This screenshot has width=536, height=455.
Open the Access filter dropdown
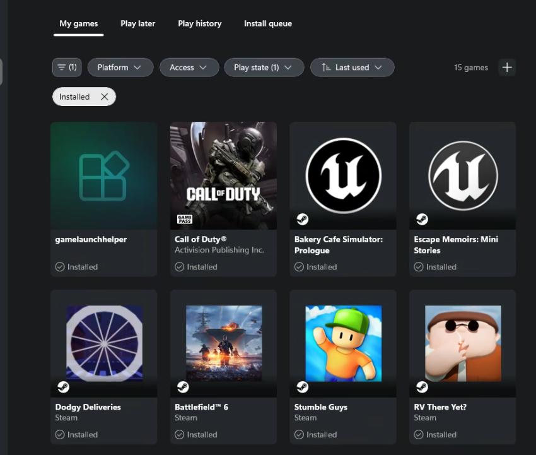[189, 68]
